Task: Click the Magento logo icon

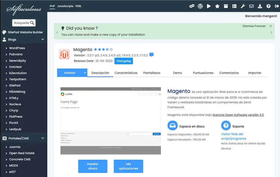Action: click(x=64, y=54)
